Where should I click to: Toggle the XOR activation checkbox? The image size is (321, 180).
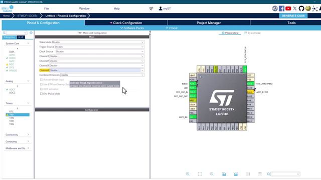tap(41, 89)
